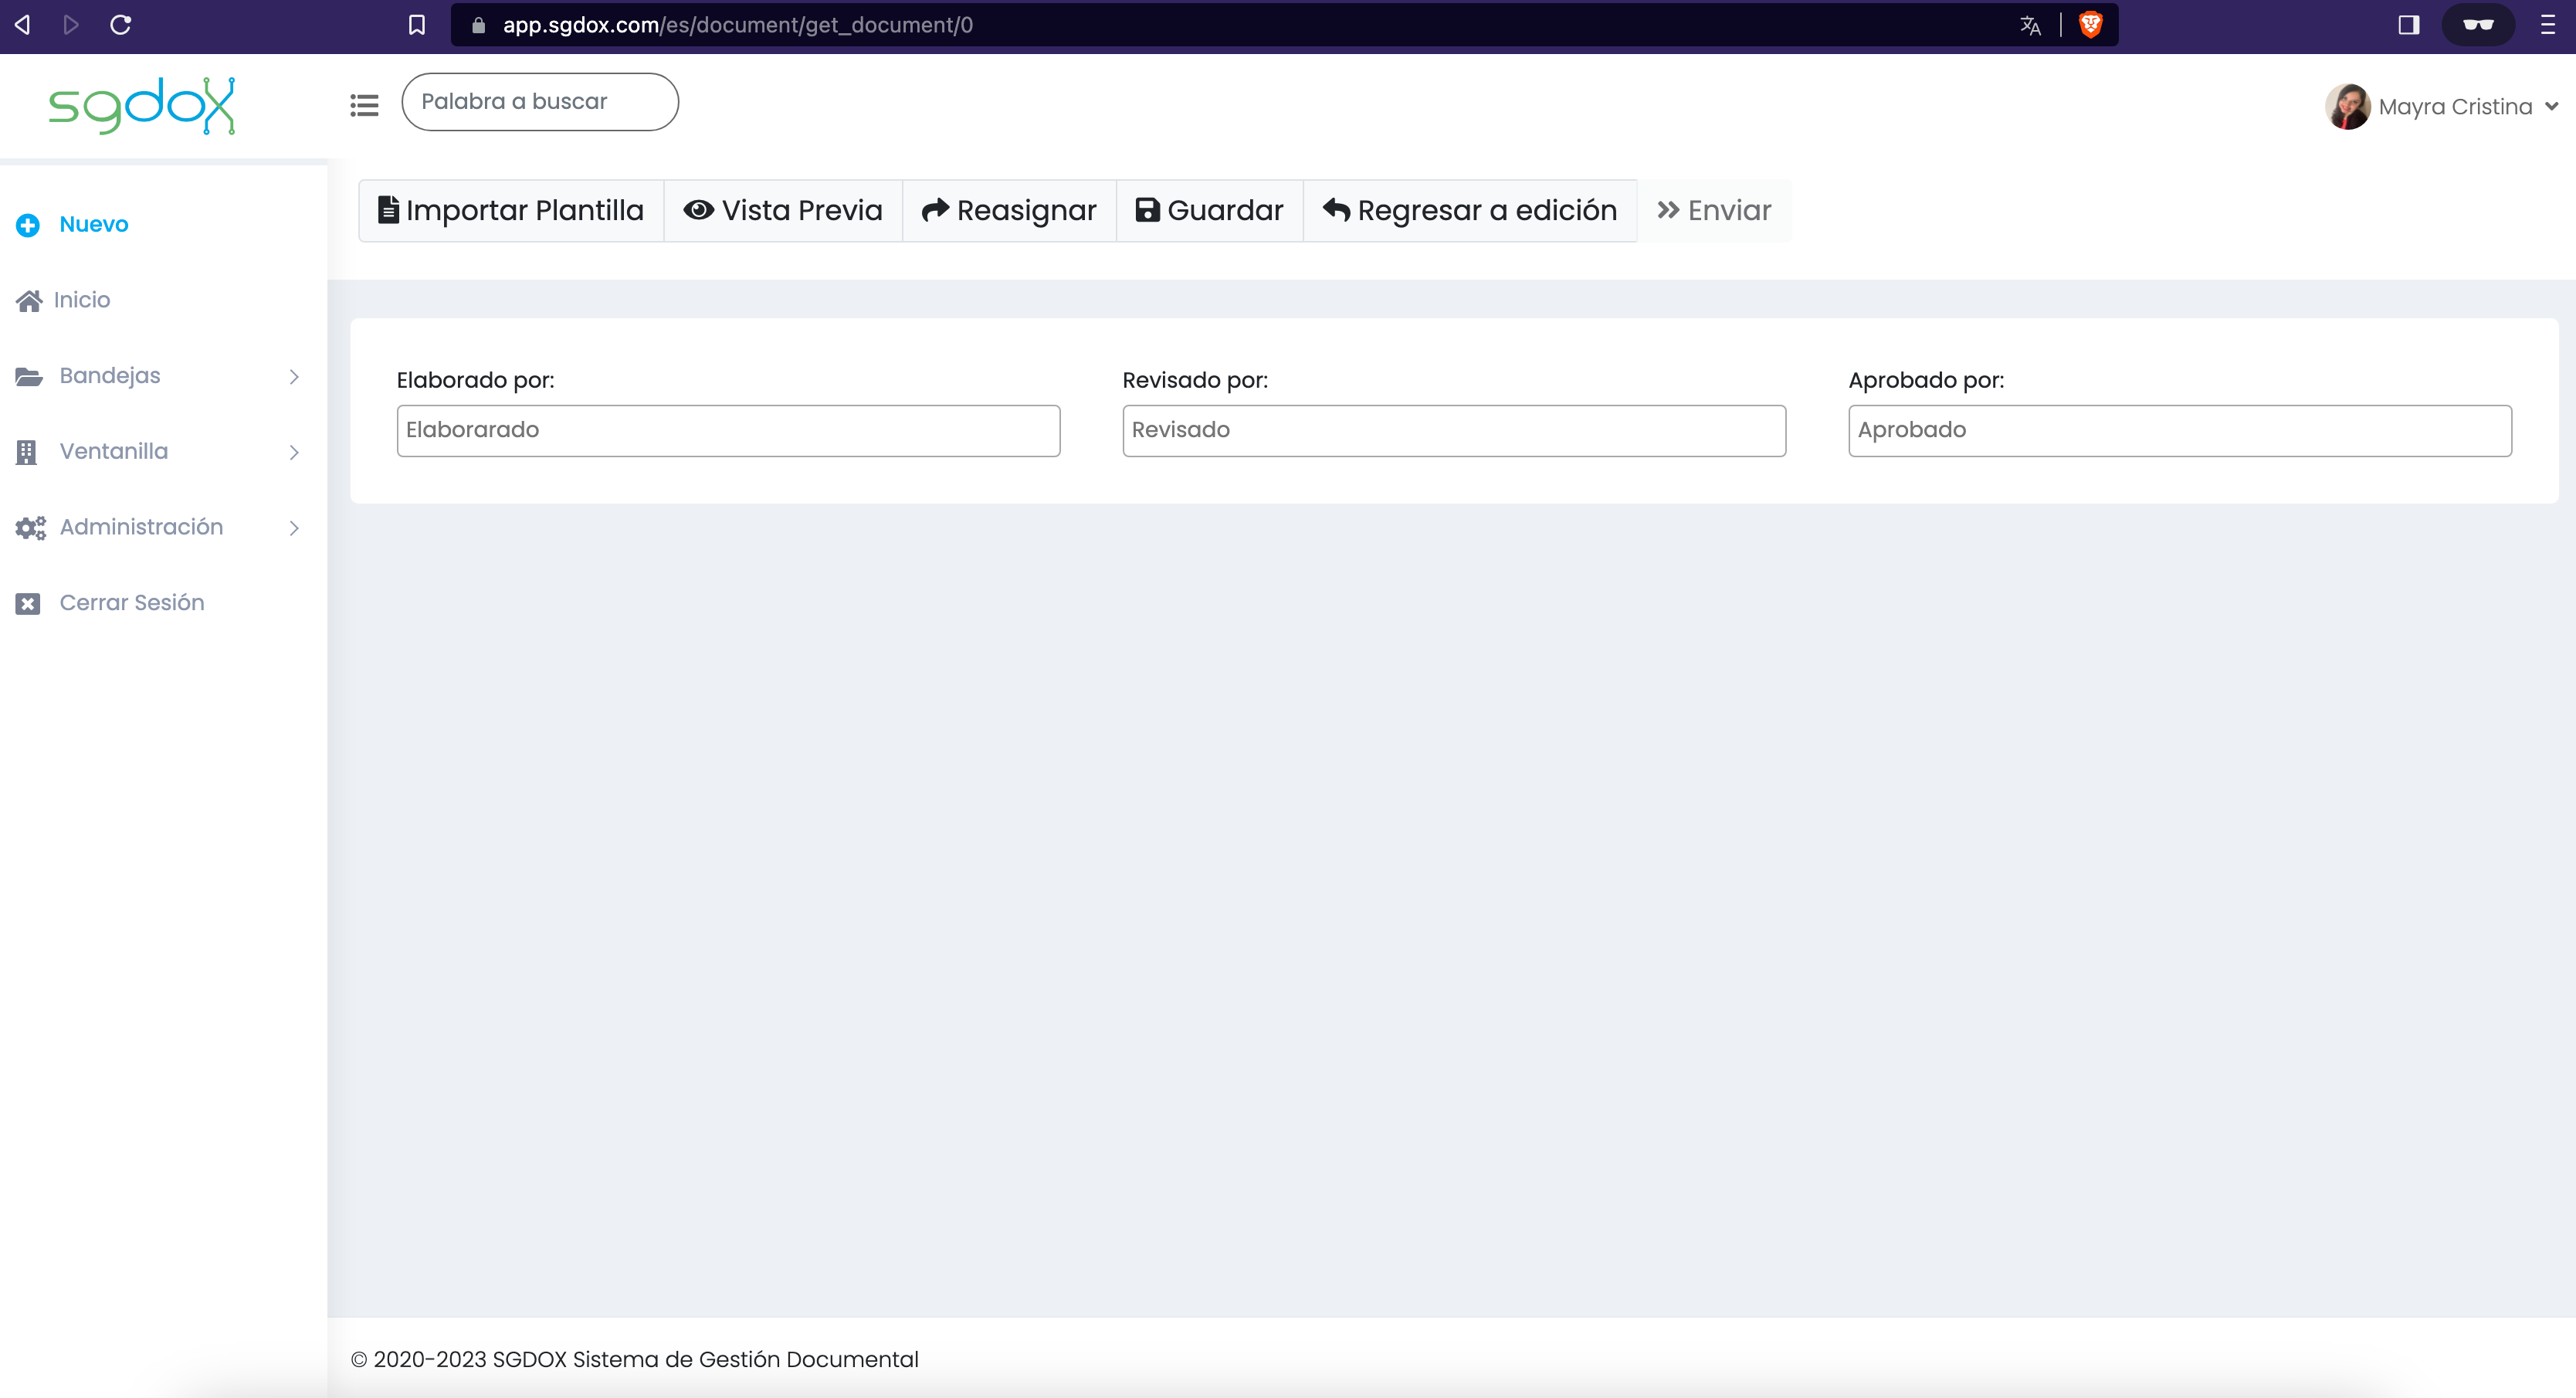Click the Importar Plantilla document icon
2576x1398 pixels.
click(x=388, y=210)
